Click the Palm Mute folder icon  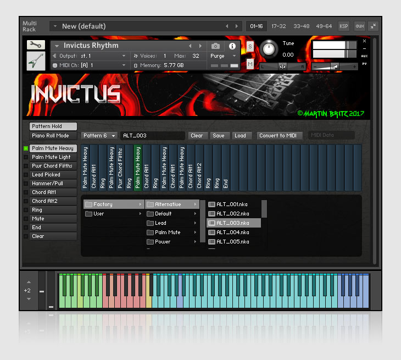(x=150, y=232)
